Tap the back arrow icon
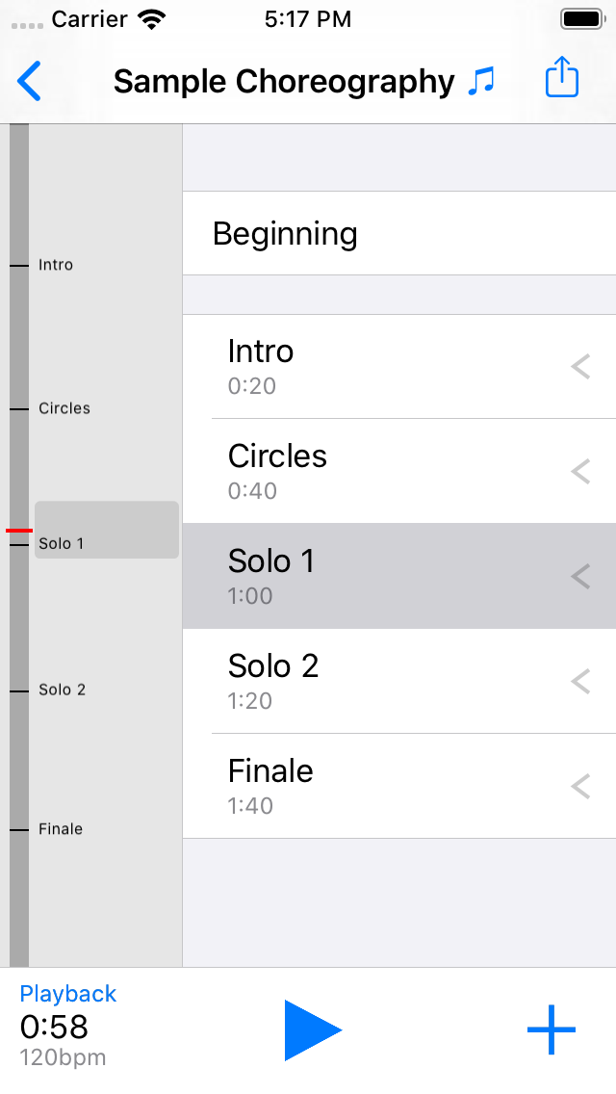616x1094 pixels. [x=30, y=82]
